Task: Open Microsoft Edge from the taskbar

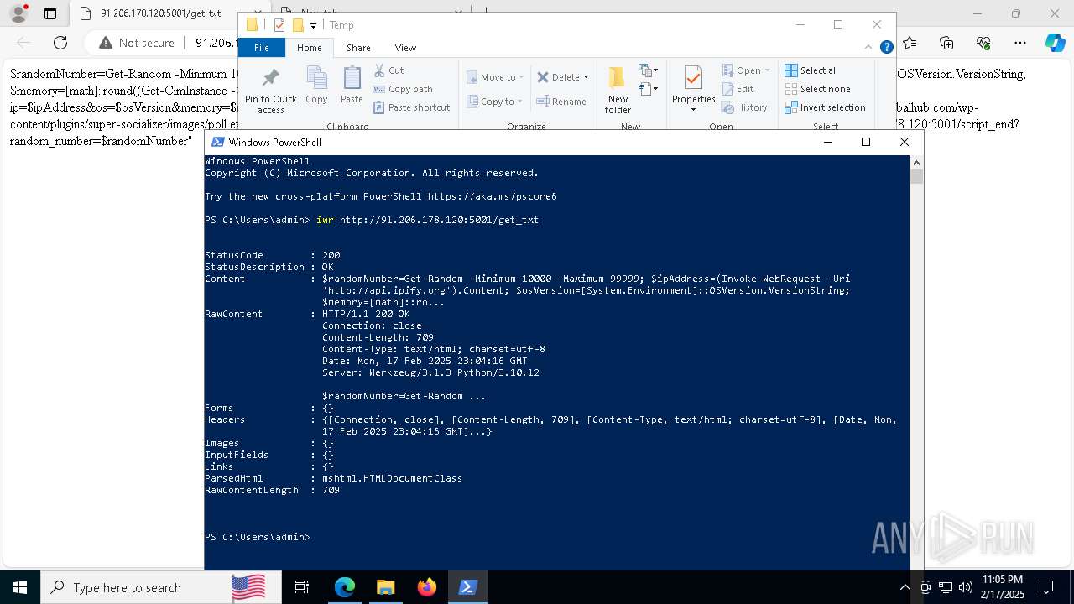Action: (345, 587)
